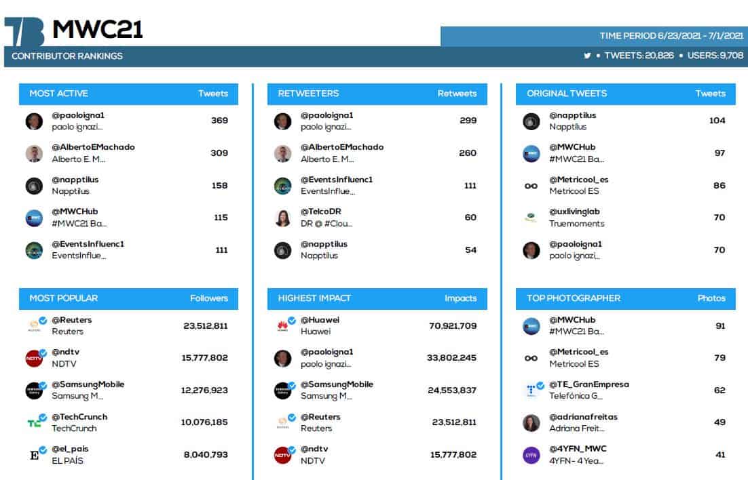Open @TelcoDR avatar in Retweeters
Viewport: 748px width, 480px height.
click(283, 218)
